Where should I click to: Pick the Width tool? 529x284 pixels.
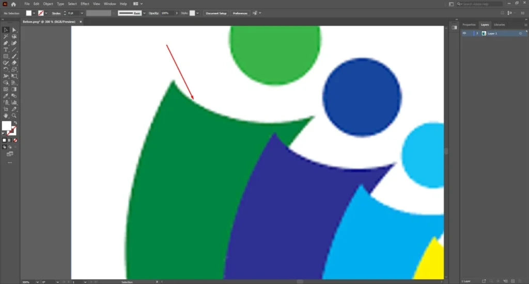pyautogui.click(x=6, y=76)
